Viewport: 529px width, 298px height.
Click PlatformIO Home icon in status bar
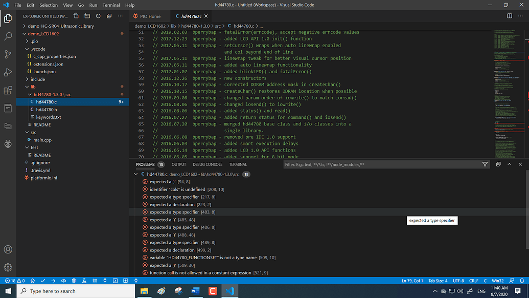pyautogui.click(x=33, y=281)
